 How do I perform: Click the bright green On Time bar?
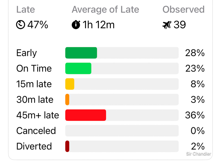pyautogui.click(x=78, y=68)
